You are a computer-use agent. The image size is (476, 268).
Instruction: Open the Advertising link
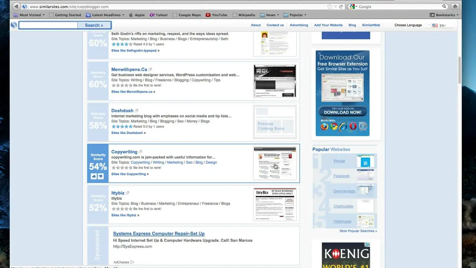[x=299, y=25]
